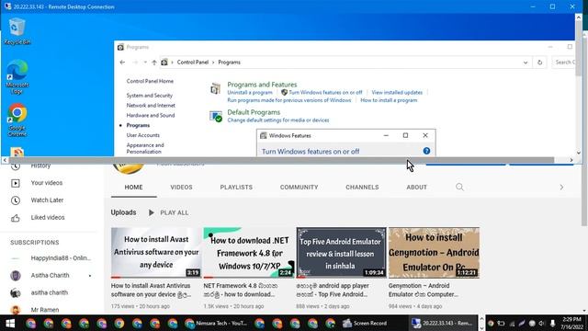Open the Avast Antivirus video thumbnail
Viewport: 588px width, 331px height.
pos(156,253)
